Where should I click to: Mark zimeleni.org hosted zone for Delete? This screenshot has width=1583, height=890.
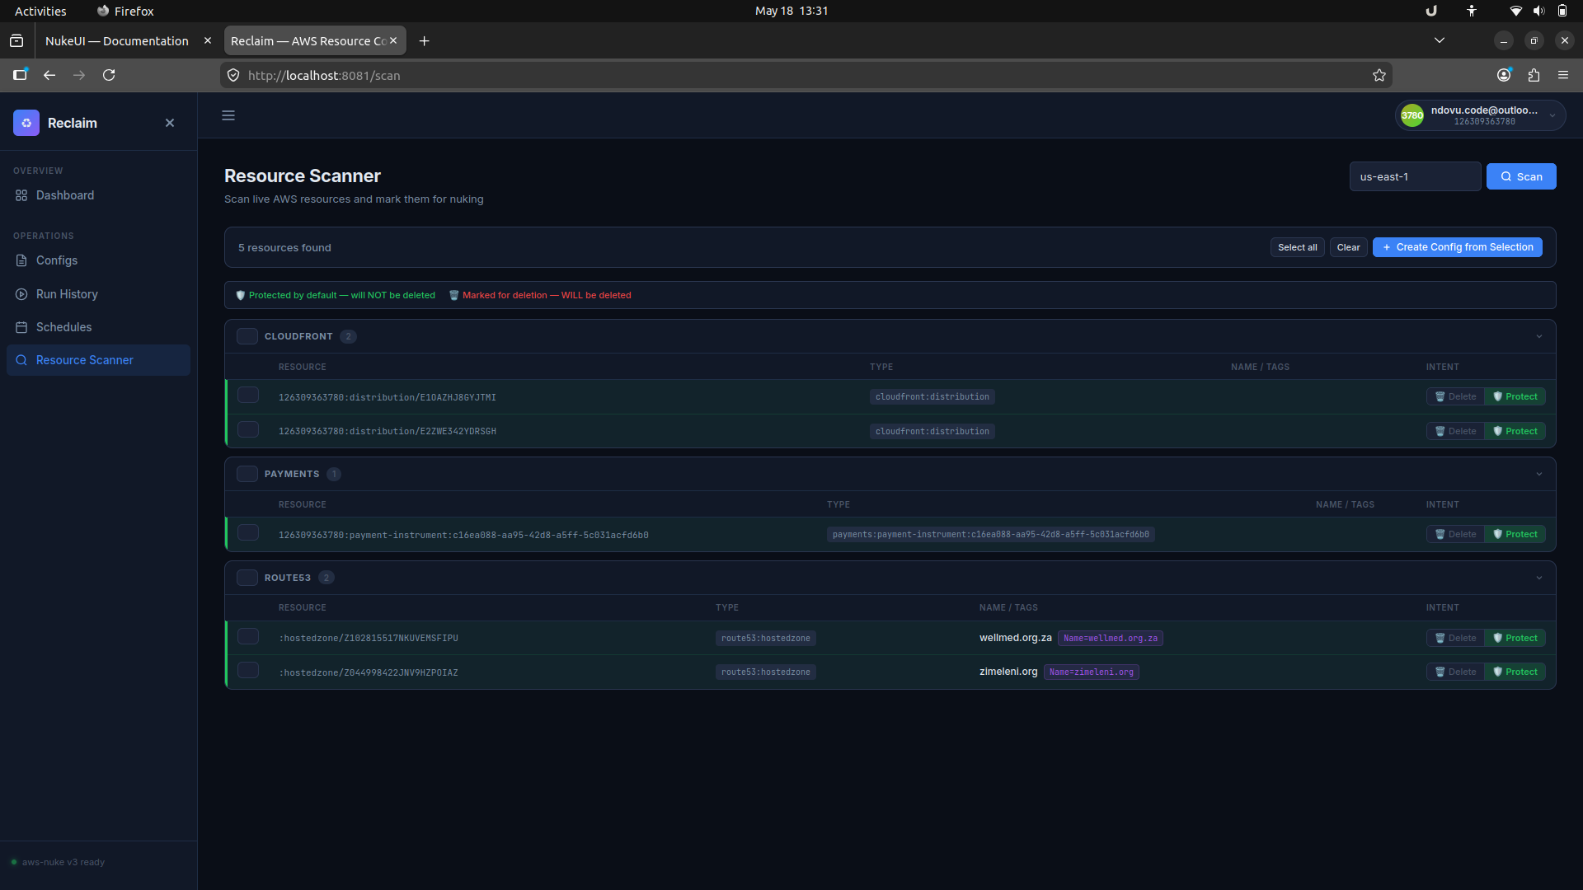tap(1455, 672)
